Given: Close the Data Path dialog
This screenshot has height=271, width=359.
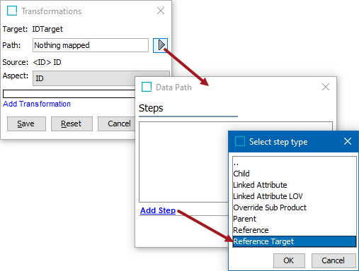Looking at the screenshot, I should tap(326, 87).
